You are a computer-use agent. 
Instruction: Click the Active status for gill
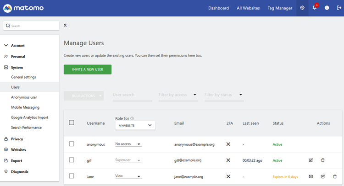pyautogui.click(x=277, y=160)
